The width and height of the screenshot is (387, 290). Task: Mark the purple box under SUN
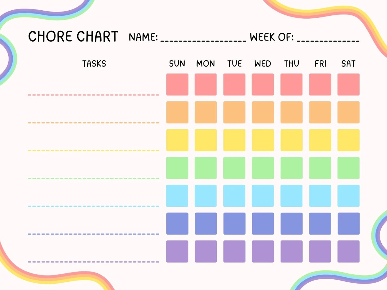[177, 251]
